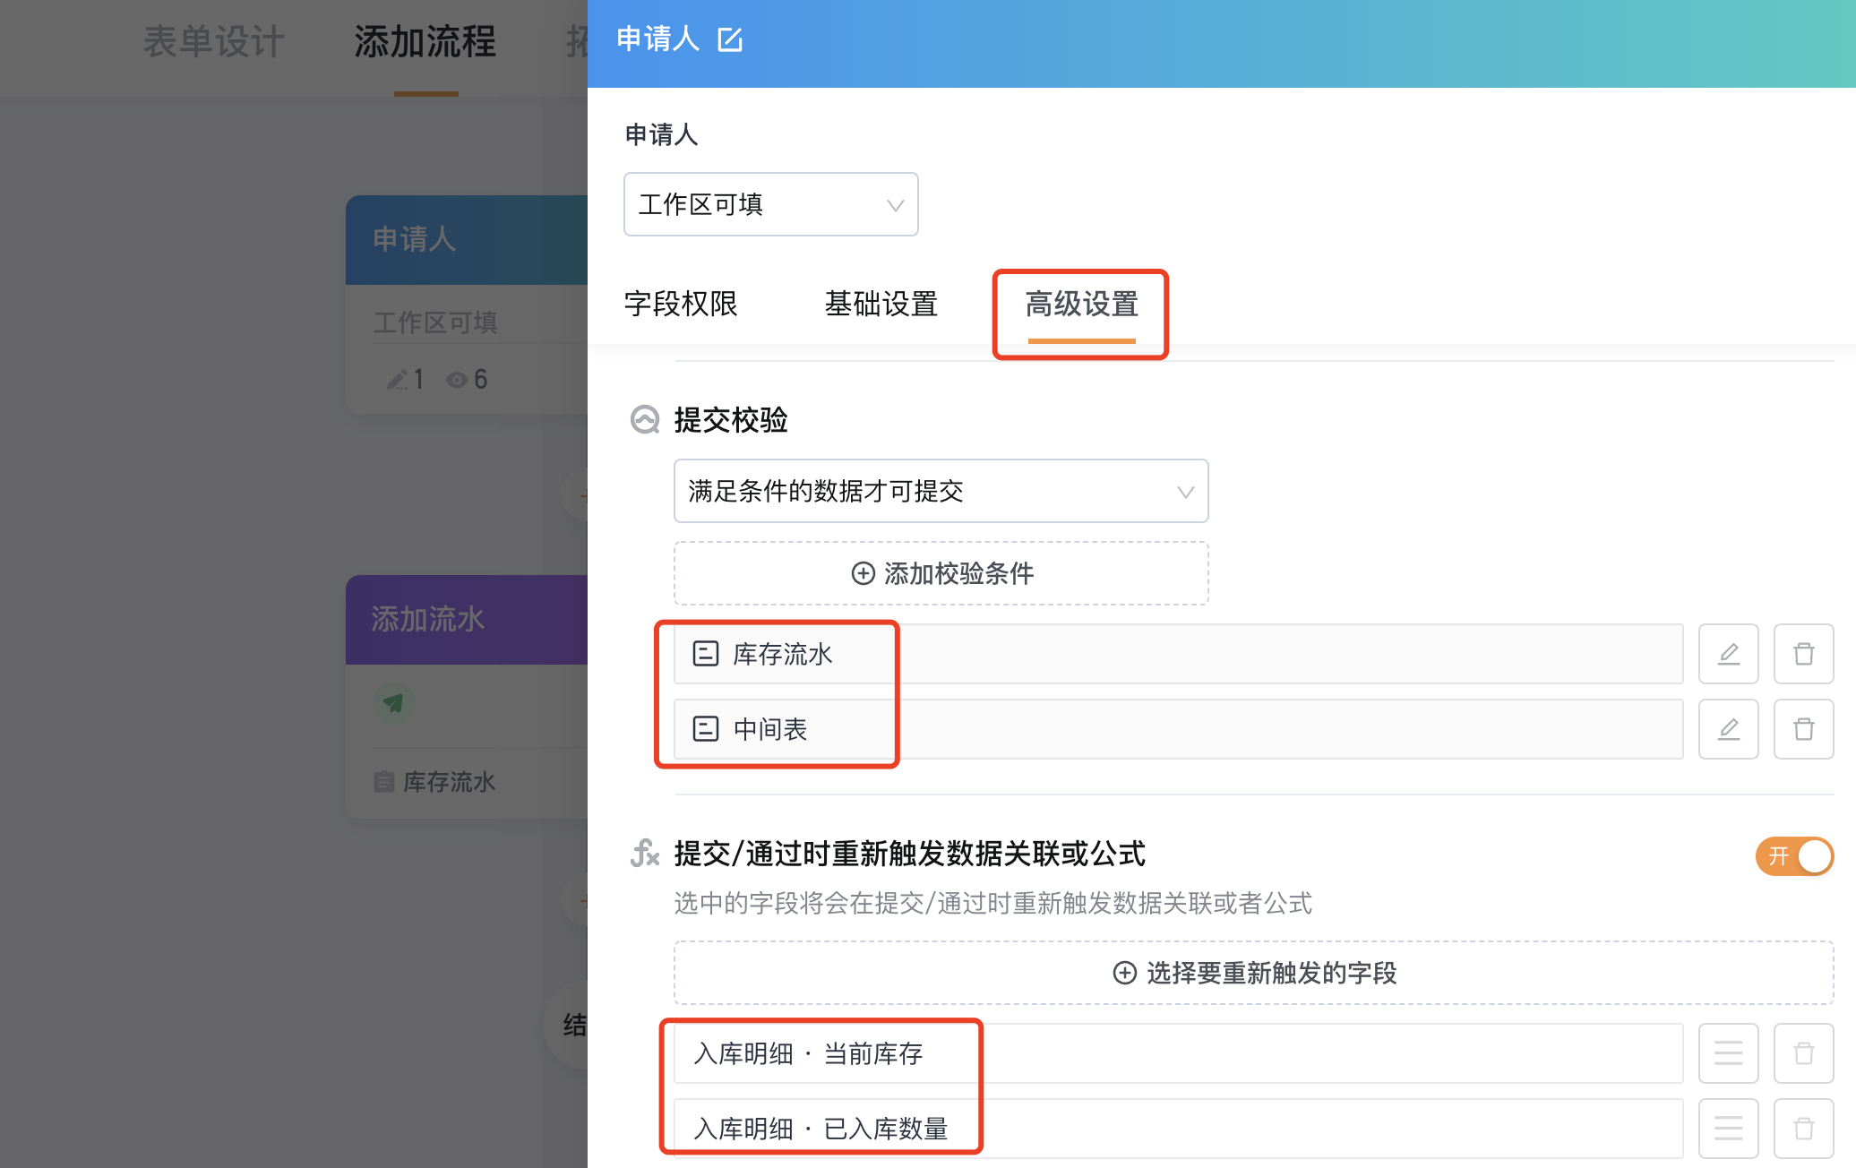Image resolution: width=1856 pixels, height=1168 pixels.
Task: Click 选择要重新触发的字段 button
Action: point(1254,973)
